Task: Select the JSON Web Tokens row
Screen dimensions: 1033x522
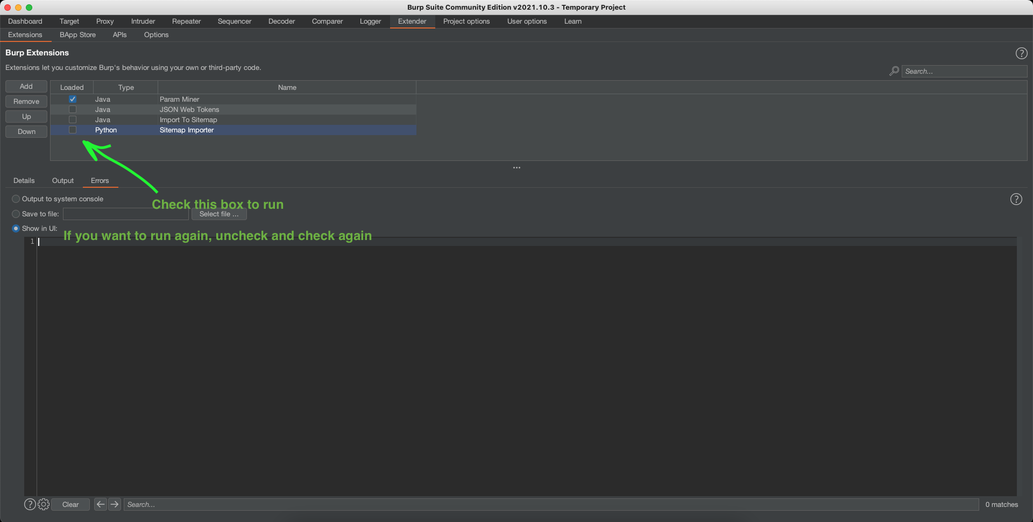Action: pyautogui.click(x=234, y=109)
